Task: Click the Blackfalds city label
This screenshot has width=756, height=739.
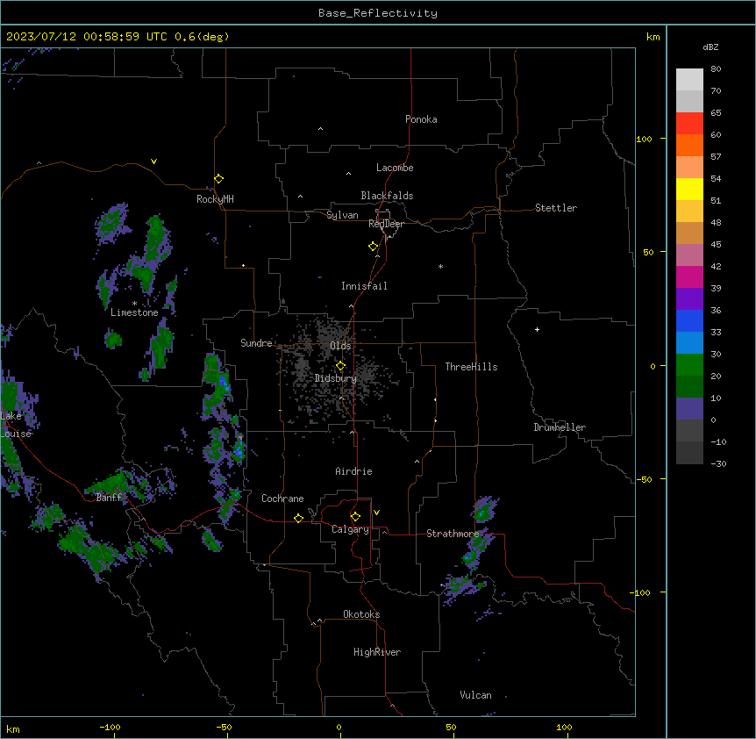Action: (x=387, y=196)
